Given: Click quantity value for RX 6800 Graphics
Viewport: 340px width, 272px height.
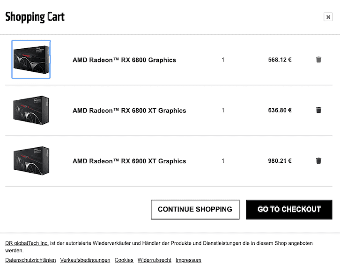Looking at the screenshot, I should [223, 60].
